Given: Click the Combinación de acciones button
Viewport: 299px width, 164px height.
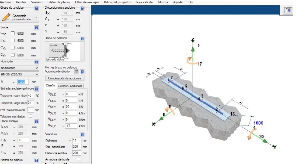Looking at the screenshot, I should point(64,78).
